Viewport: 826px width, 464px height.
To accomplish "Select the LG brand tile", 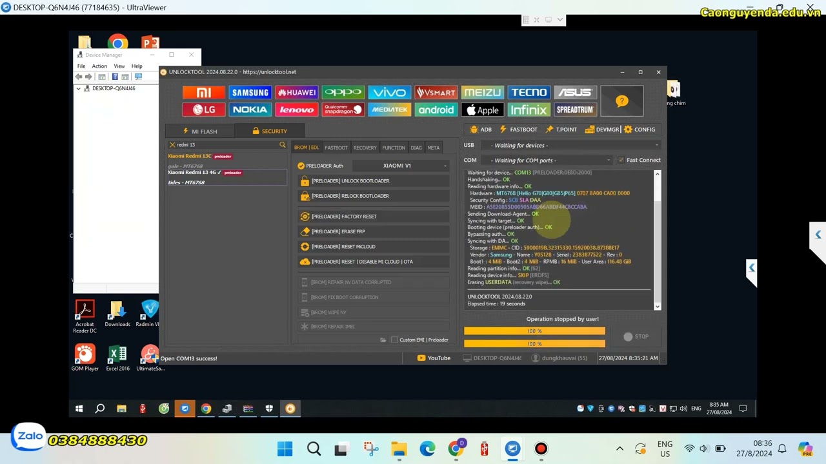I will [x=204, y=110].
